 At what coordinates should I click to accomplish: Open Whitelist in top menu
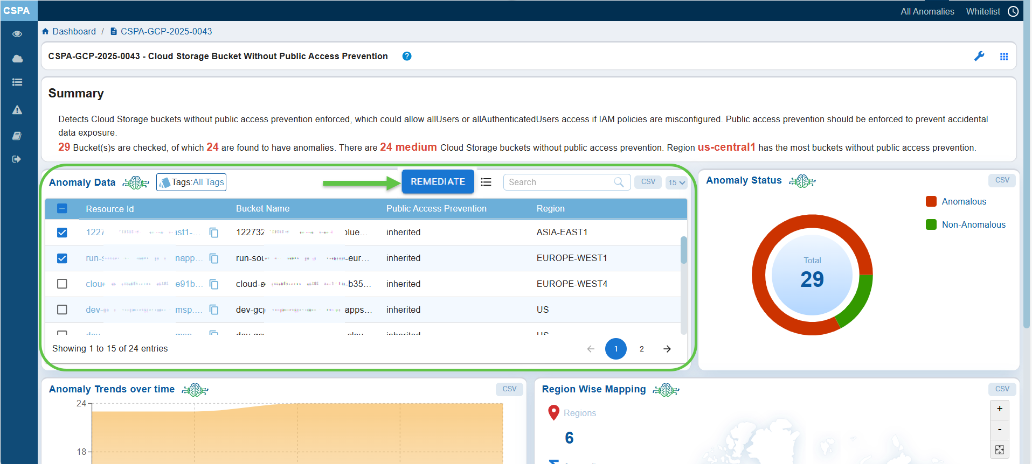[982, 11]
